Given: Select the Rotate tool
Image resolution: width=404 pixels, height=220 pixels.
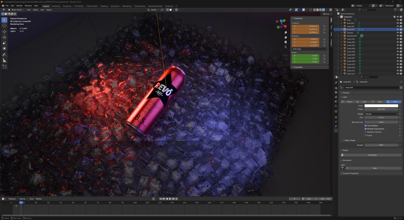Looking at the screenshot, I should pos(4,37).
